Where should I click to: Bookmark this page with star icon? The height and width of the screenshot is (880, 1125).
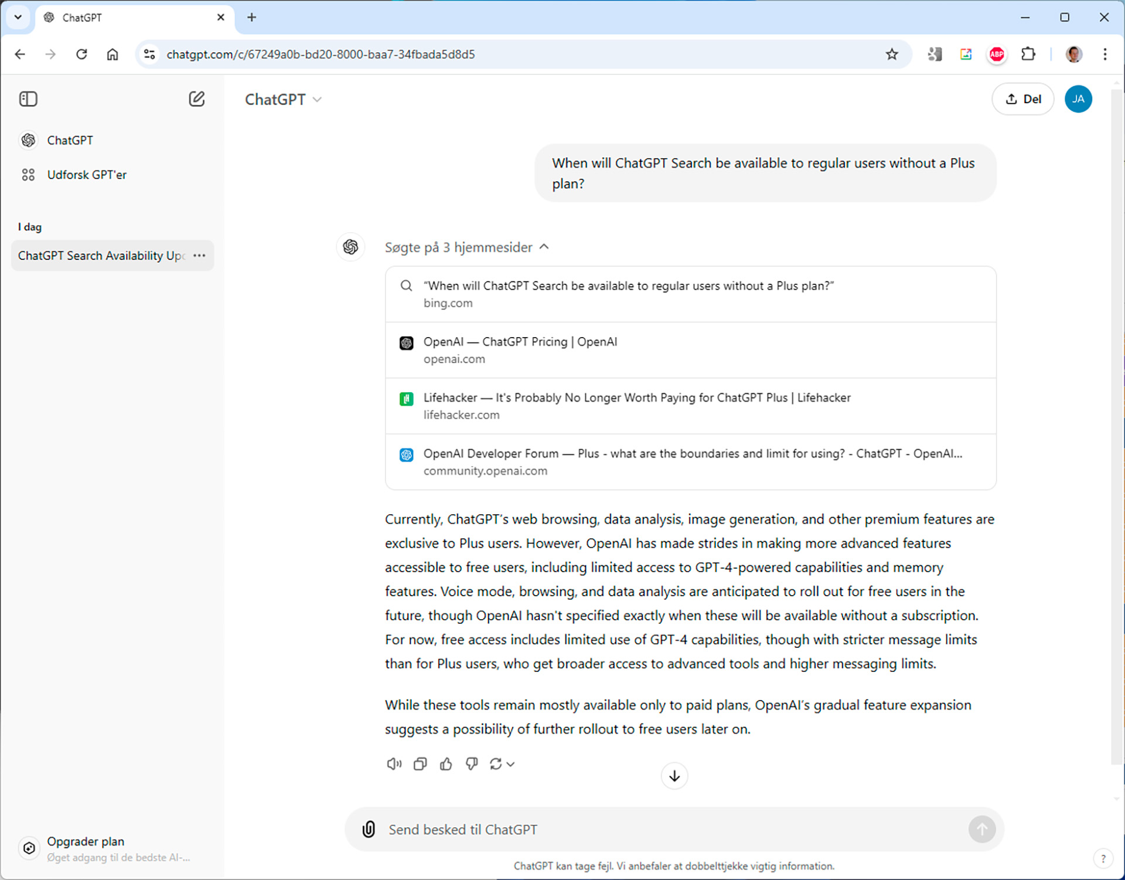click(892, 54)
